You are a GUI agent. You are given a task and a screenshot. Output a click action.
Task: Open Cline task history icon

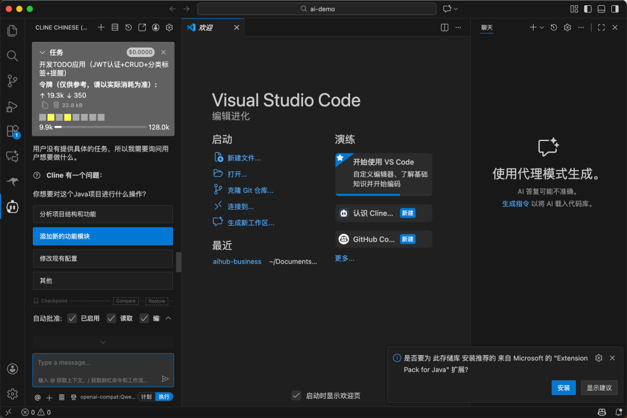click(128, 27)
